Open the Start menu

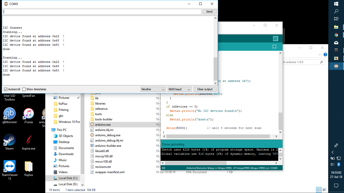coord(336,4)
